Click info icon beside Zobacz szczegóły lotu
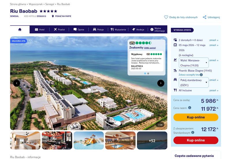This screenshot has width=231, height=159. [x=201, y=75]
